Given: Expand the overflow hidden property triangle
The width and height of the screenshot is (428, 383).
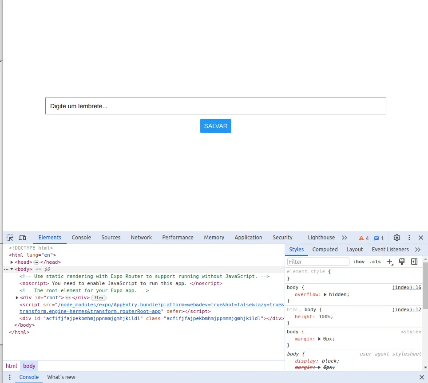Looking at the screenshot, I should click(x=325, y=295).
